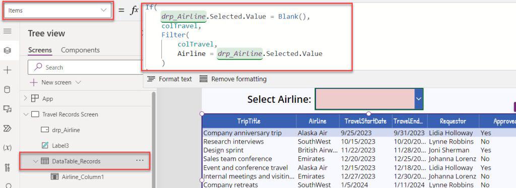Click the pink Select Airline combo box
Image resolution: width=516 pixels, height=188 pixels.
[x=365, y=99]
